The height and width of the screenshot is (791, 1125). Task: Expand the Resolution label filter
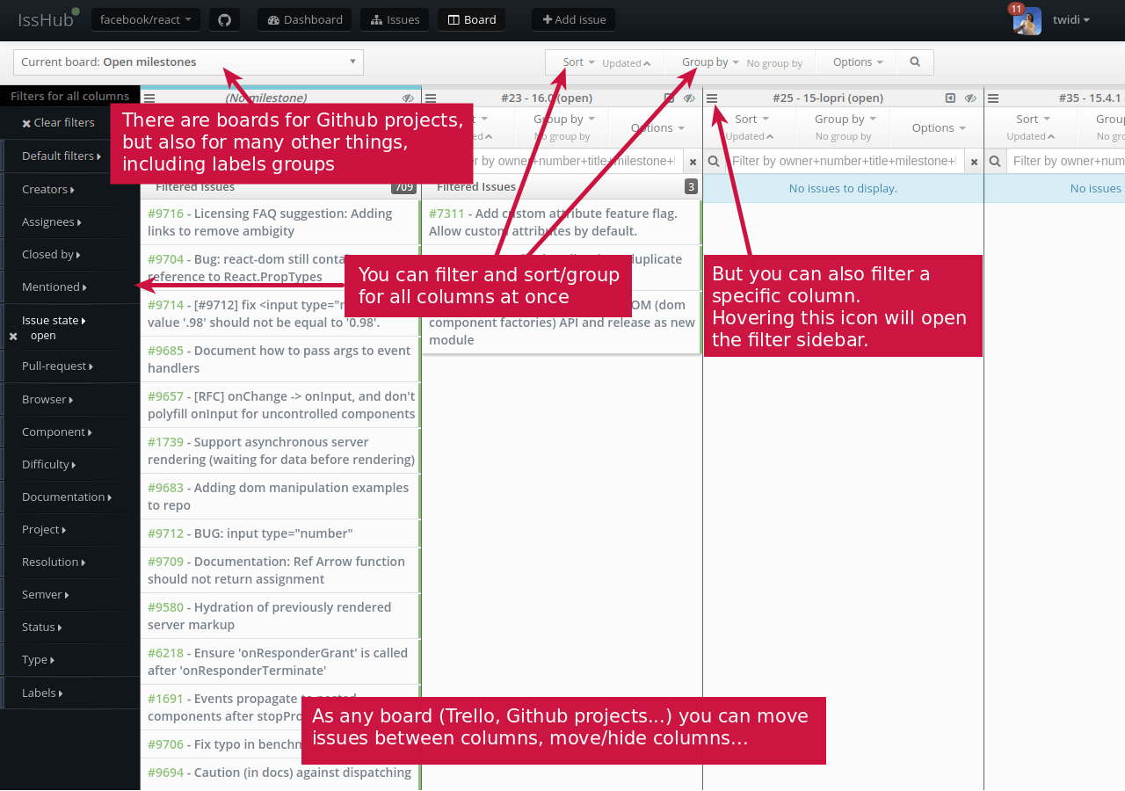point(54,562)
